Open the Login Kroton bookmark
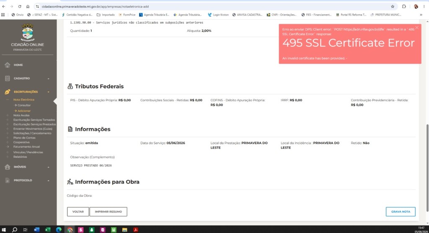 click(x=218, y=15)
